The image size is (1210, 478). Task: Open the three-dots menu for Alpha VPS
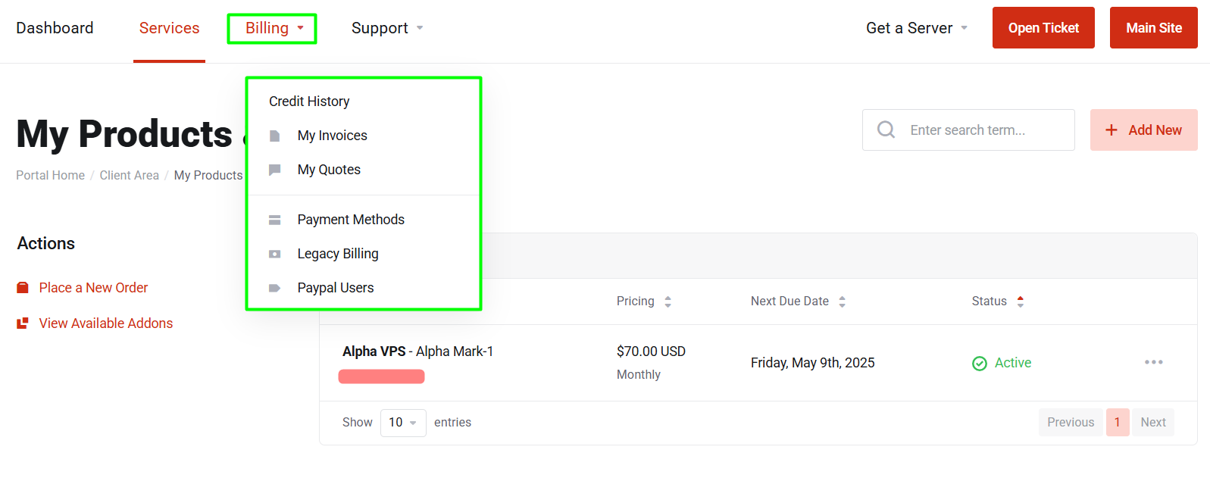[1154, 362]
